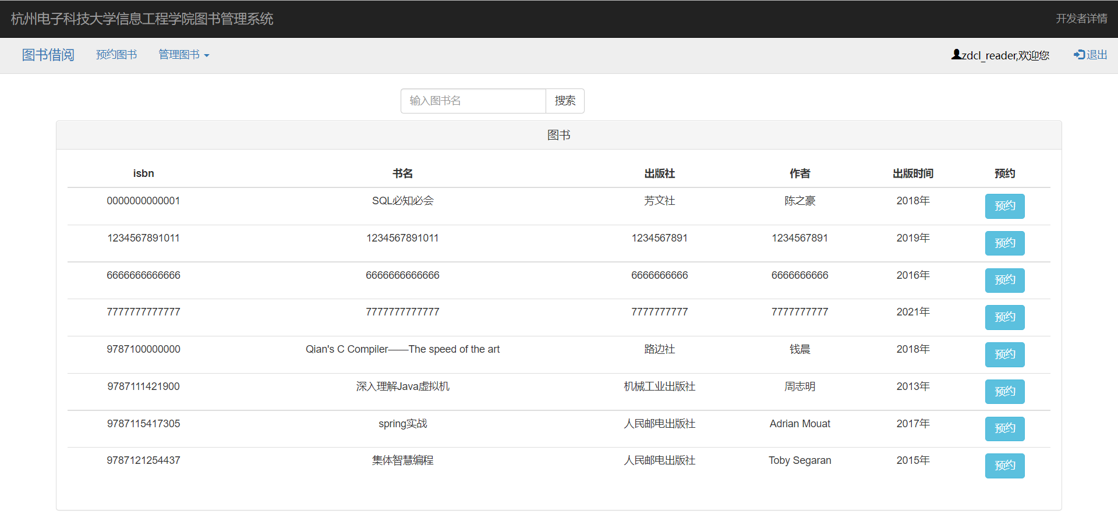Select author Toby Segaran
This screenshot has width=1118, height=525.
click(x=799, y=460)
